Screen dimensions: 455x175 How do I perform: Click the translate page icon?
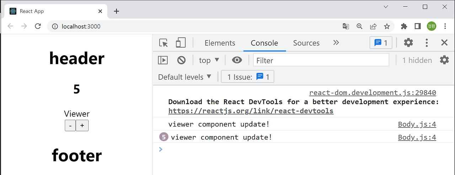pos(346,26)
